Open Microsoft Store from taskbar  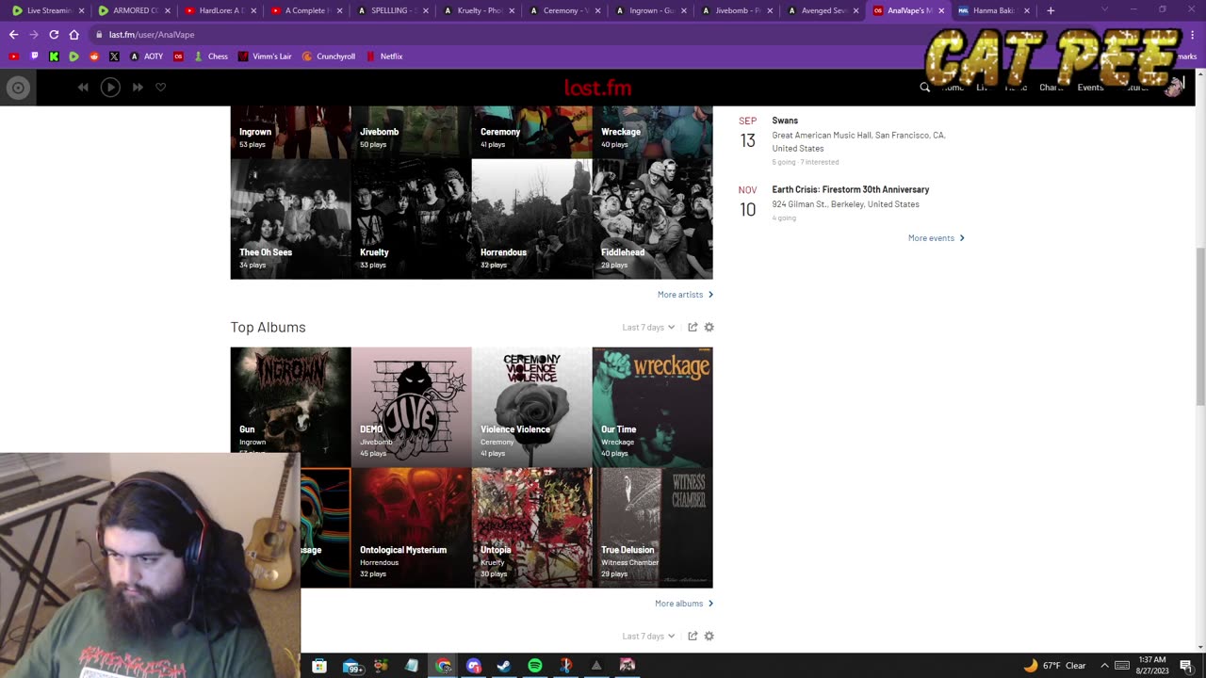coord(319,666)
